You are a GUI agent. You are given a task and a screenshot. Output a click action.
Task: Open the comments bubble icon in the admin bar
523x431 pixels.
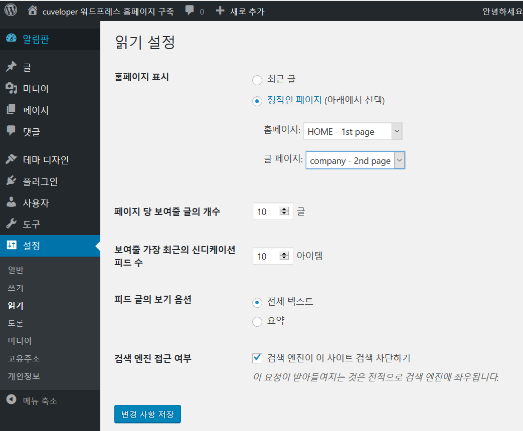point(190,11)
